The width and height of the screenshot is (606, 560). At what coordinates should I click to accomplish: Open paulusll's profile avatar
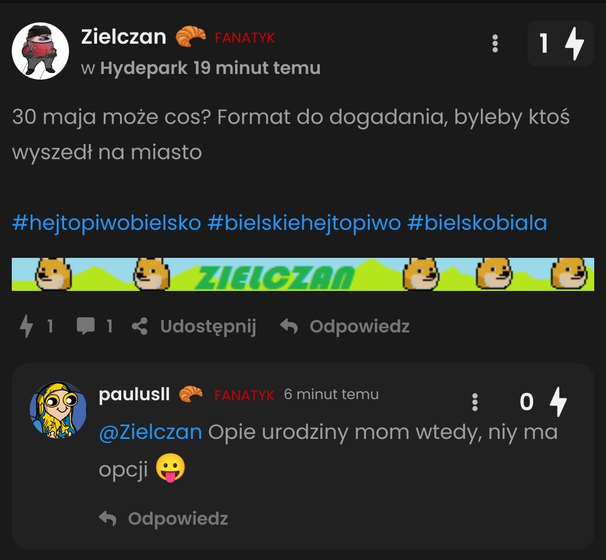(x=58, y=410)
